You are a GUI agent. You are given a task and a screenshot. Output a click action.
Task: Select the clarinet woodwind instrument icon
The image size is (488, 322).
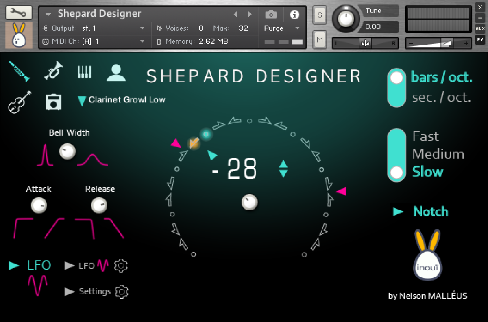coord(20,71)
